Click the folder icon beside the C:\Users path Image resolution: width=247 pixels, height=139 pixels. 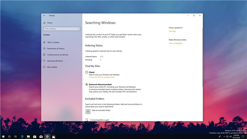(86, 120)
